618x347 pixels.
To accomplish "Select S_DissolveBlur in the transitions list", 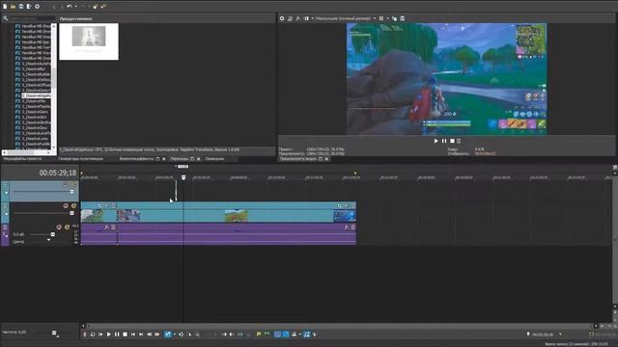I will [34, 68].
